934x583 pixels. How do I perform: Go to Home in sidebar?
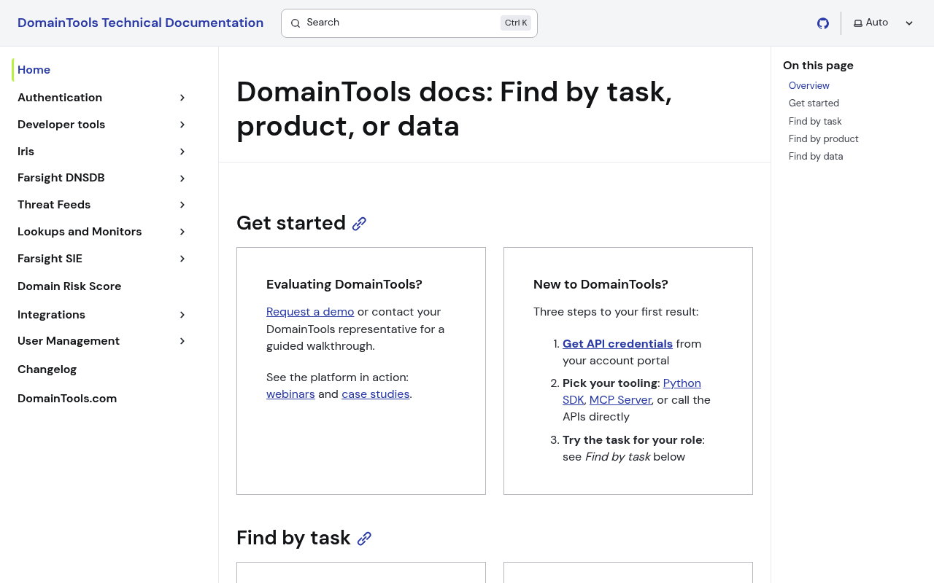(x=34, y=70)
